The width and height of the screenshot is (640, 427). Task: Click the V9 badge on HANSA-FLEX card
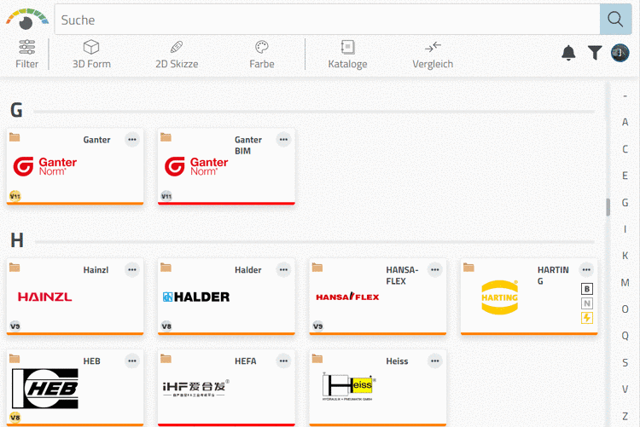coord(318,326)
